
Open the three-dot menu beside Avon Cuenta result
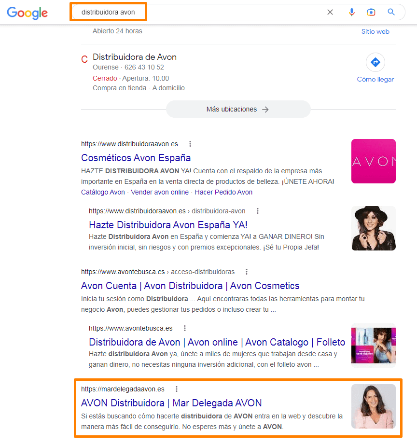coord(247,272)
